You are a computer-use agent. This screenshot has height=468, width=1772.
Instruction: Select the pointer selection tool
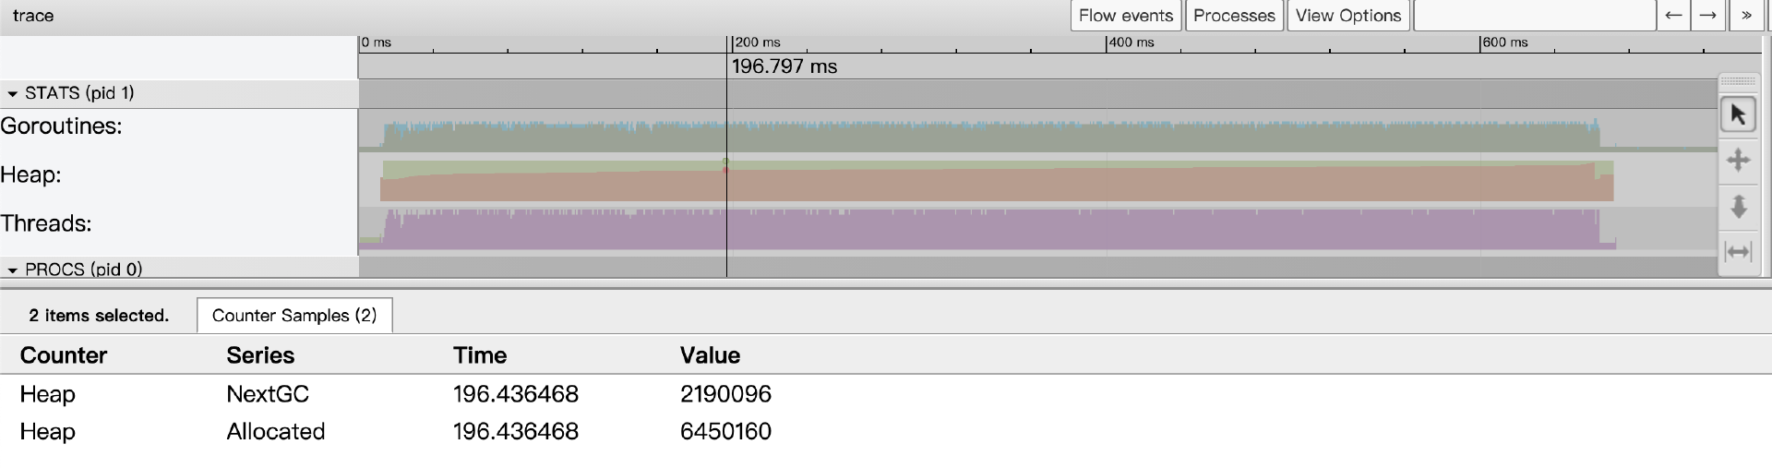[1738, 115]
